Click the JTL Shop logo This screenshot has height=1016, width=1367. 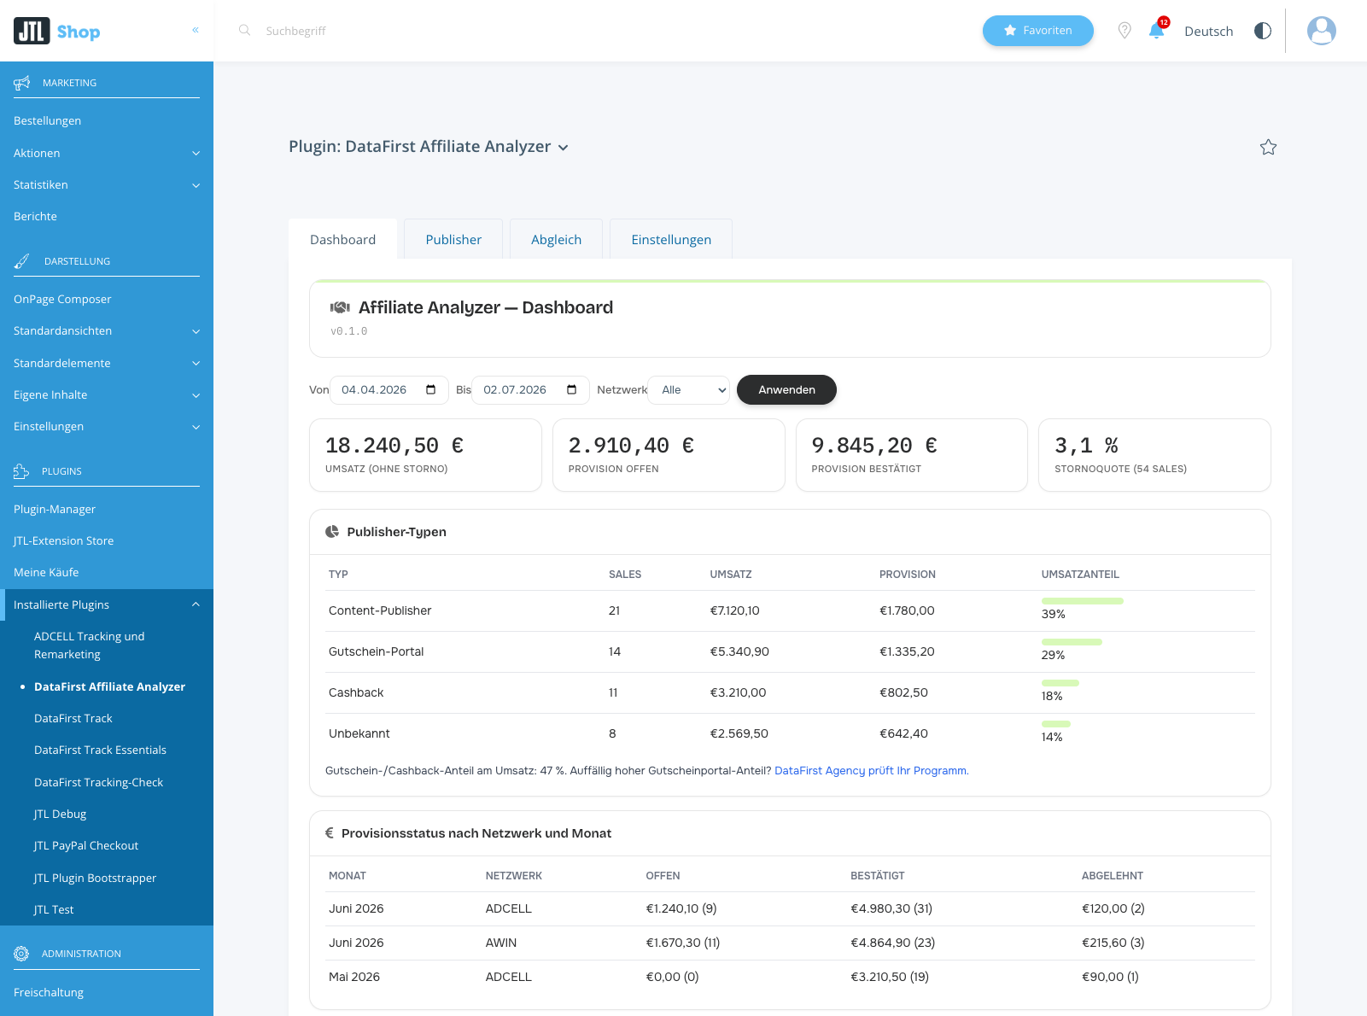[x=57, y=31]
